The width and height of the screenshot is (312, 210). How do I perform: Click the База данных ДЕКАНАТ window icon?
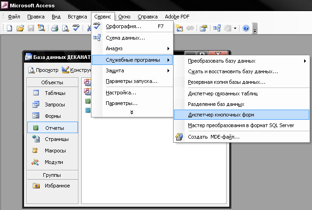click(x=29, y=57)
